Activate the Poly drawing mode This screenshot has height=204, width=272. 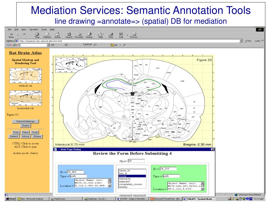16,132
